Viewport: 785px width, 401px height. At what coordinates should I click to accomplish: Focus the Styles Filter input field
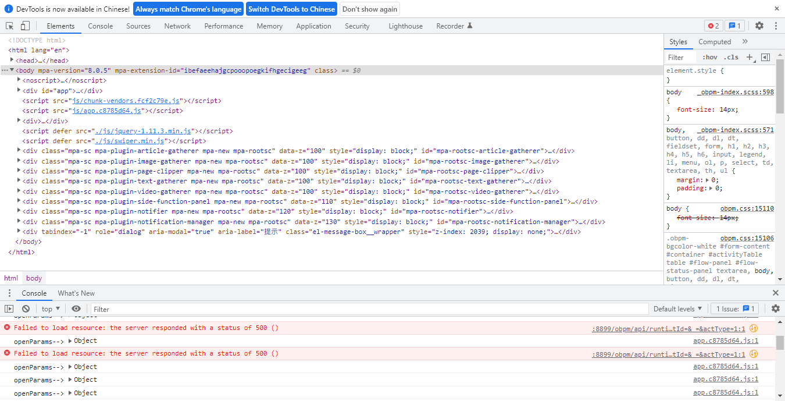[680, 58]
